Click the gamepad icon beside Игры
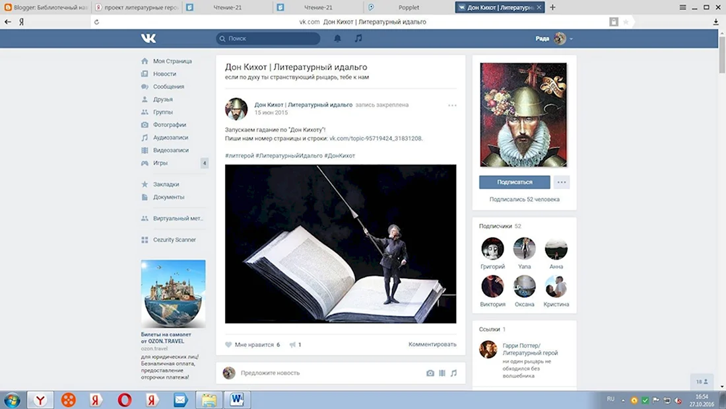Screen dimensions: 726x409 click(x=145, y=163)
